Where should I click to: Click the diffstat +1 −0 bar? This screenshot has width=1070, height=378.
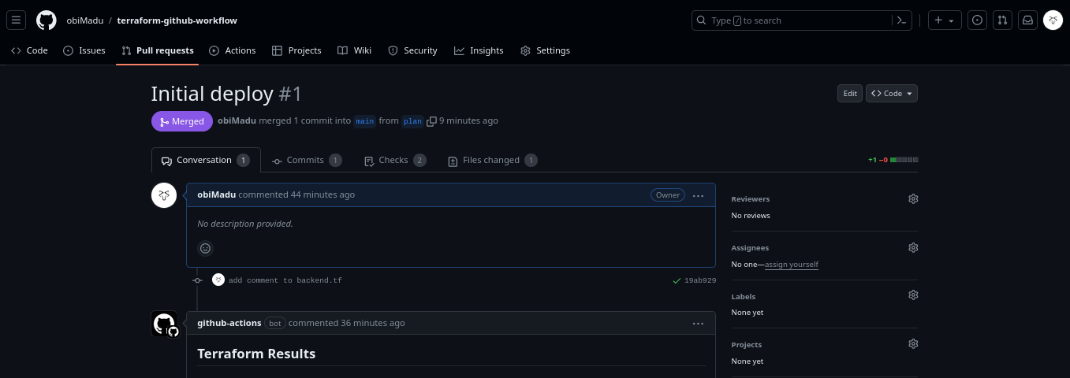893,160
